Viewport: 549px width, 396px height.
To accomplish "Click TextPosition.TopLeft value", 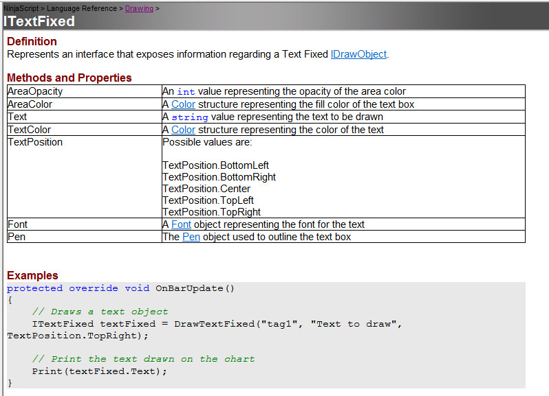I will [208, 200].
